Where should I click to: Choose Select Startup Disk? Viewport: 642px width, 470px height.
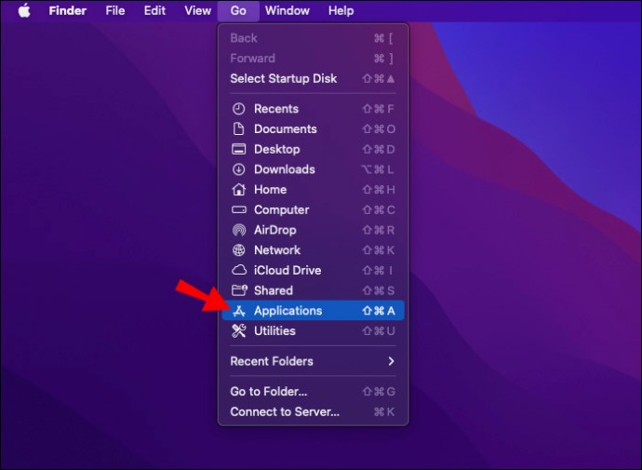pyautogui.click(x=314, y=78)
